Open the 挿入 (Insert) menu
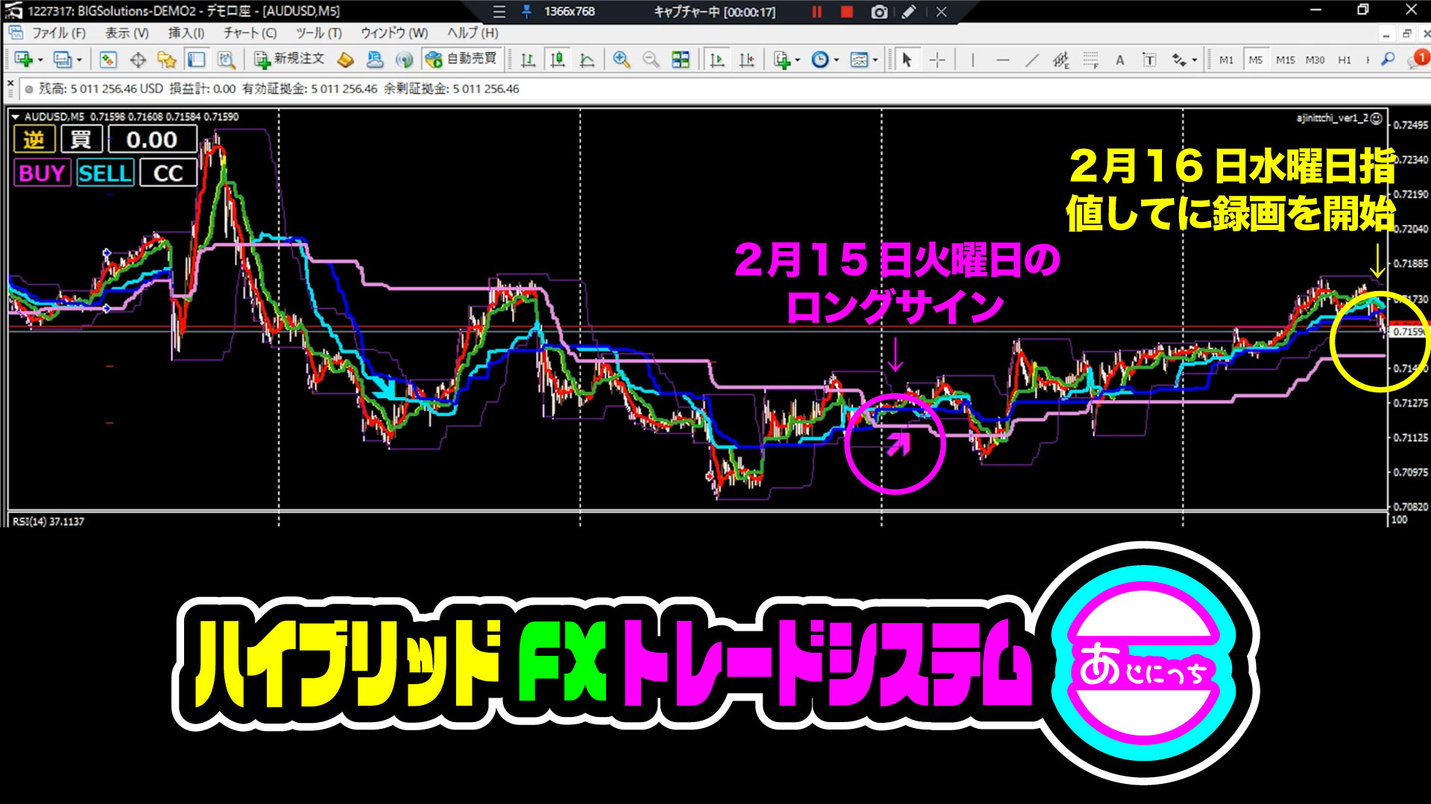This screenshot has width=1431, height=804. (186, 33)
